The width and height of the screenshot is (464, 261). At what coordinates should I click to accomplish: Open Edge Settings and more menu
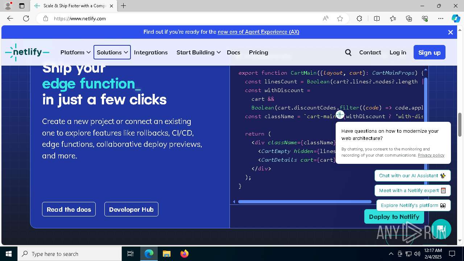click(441, 18)
